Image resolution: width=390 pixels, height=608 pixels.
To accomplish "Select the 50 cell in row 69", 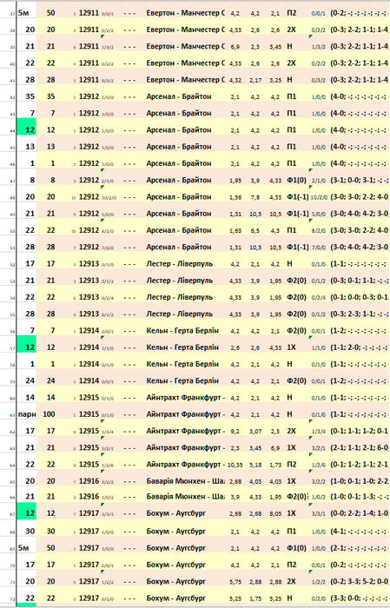I will click(49, 548).
